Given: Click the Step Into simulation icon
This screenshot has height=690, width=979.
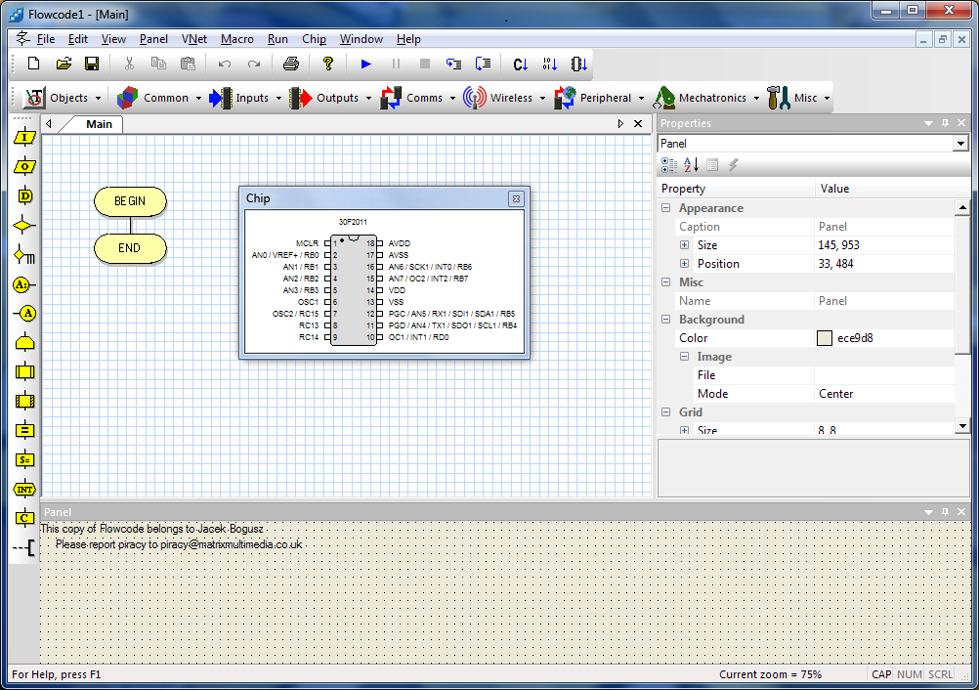Looking at the screenshot, I should [x=454, y=64].
